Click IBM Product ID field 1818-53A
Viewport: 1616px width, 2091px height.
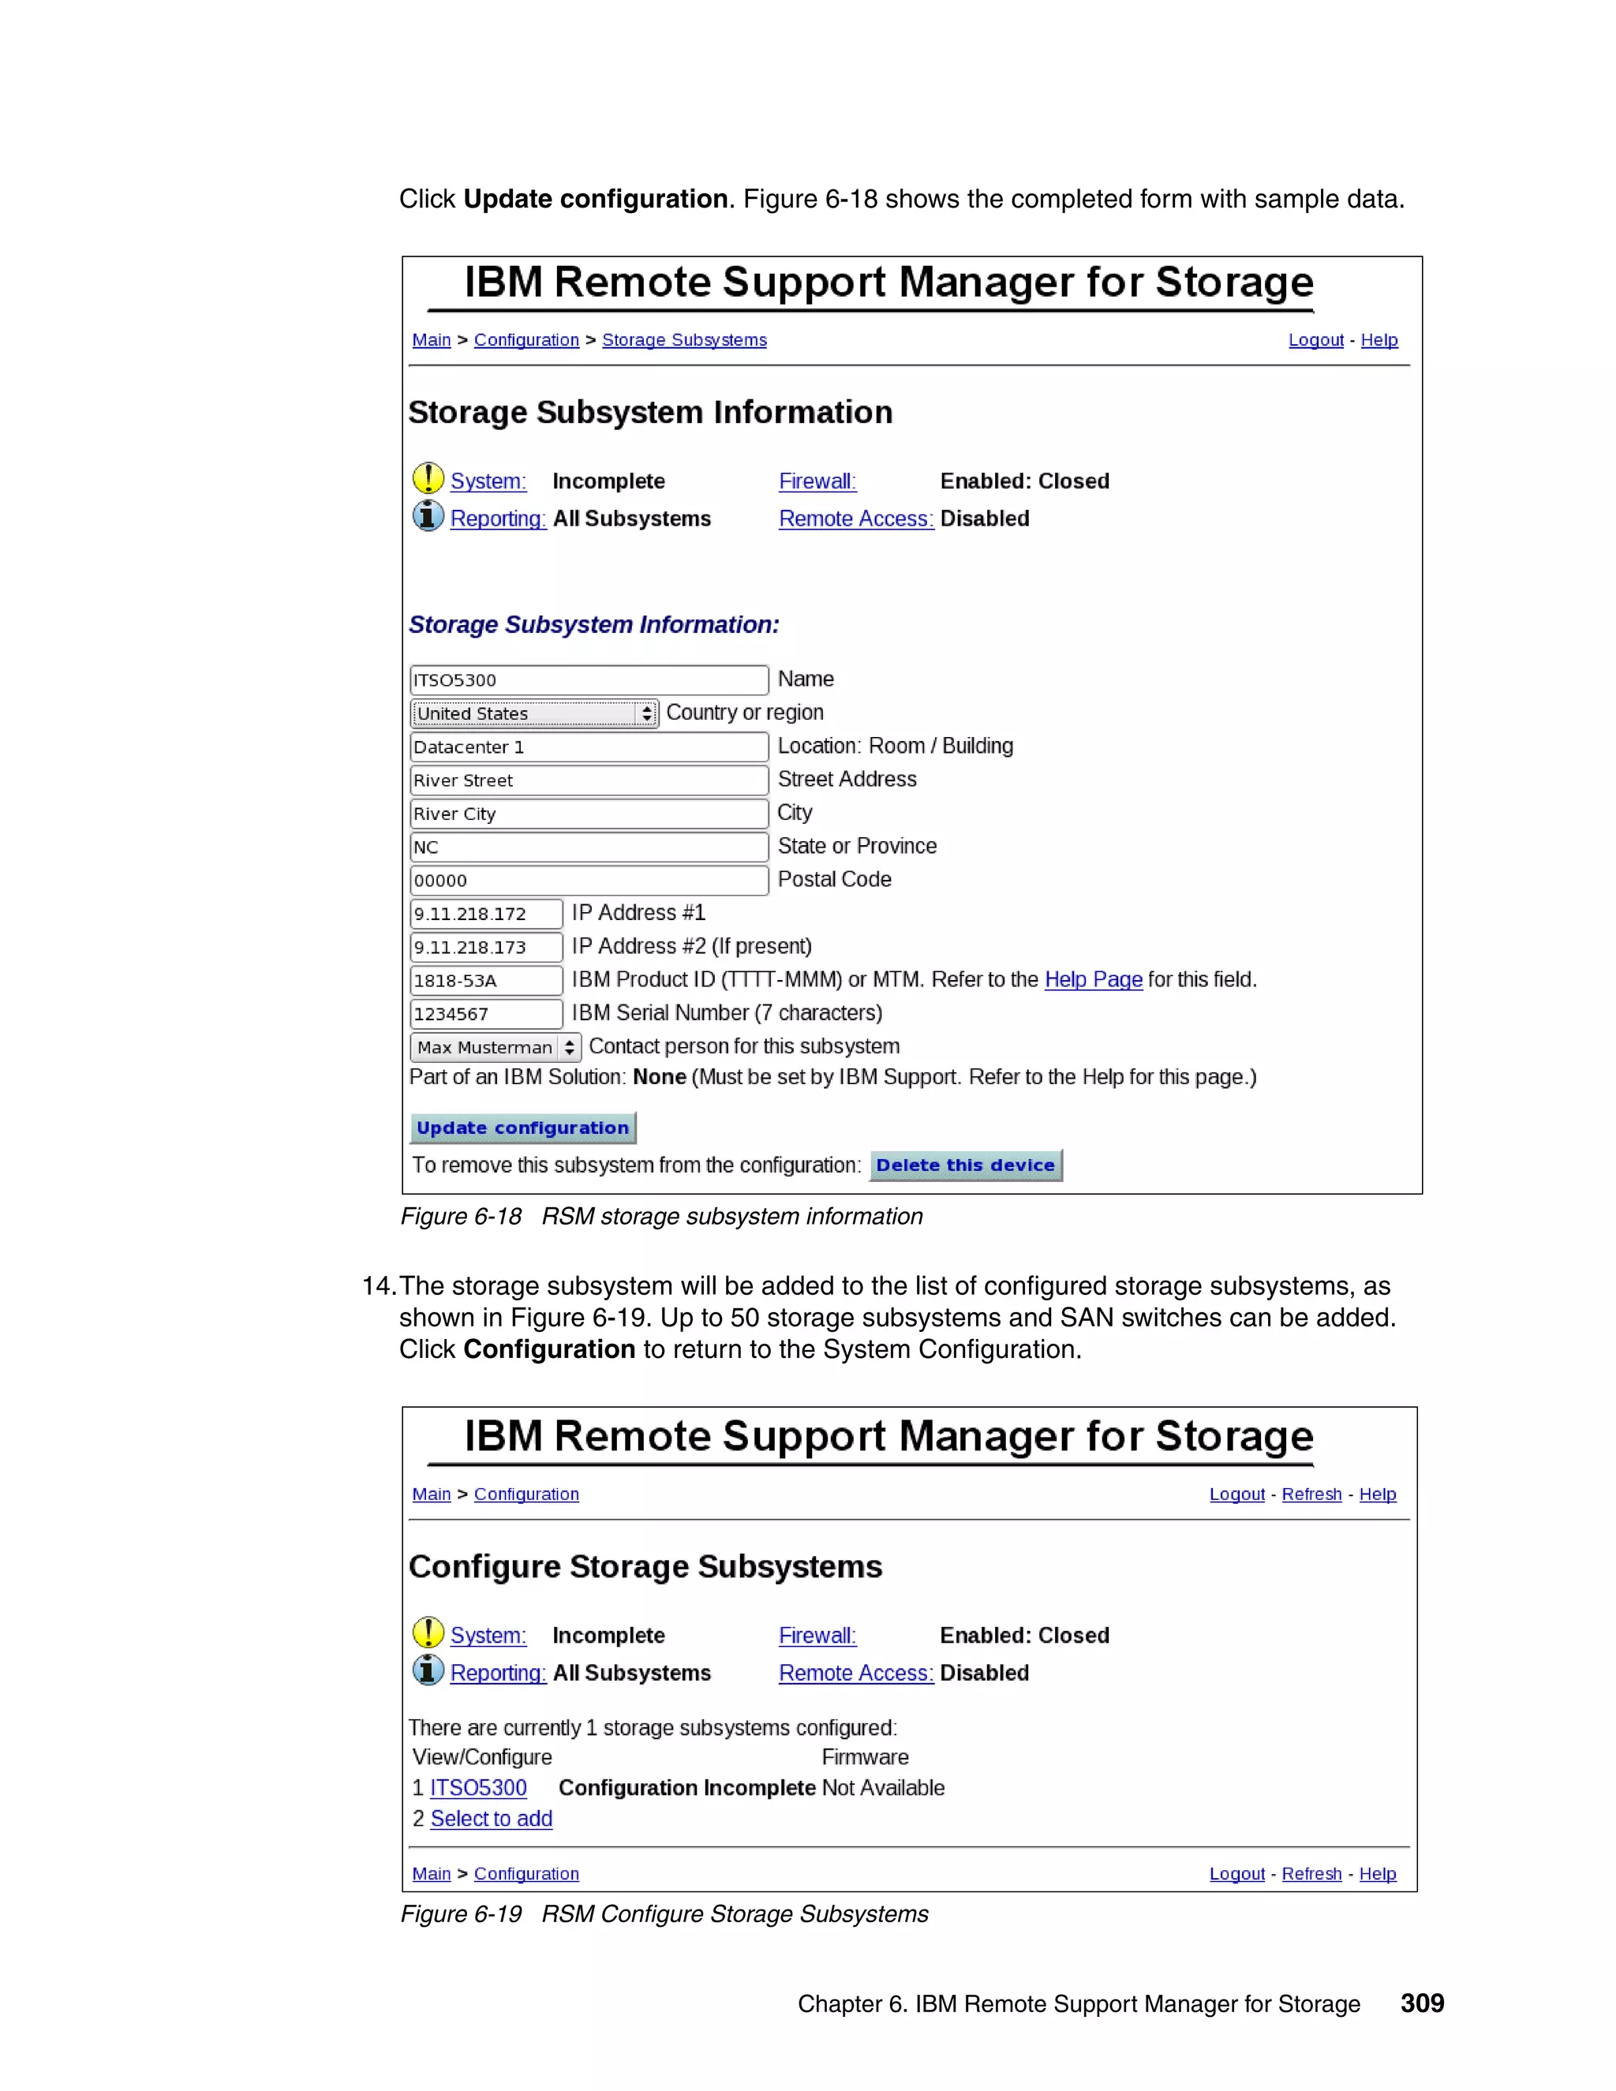[x=486, y=982]
